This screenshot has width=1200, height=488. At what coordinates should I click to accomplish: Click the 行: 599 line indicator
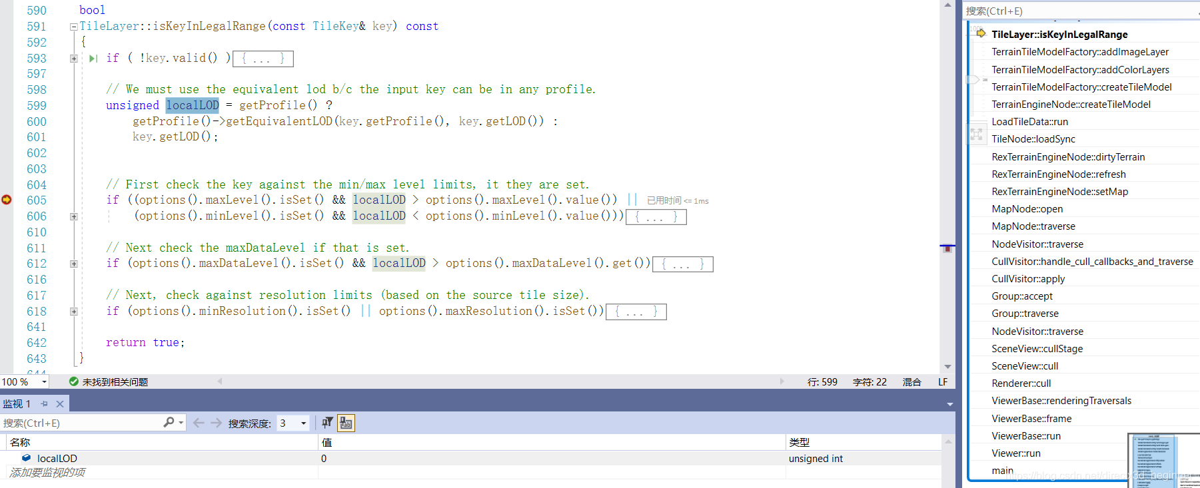point(822,381)
